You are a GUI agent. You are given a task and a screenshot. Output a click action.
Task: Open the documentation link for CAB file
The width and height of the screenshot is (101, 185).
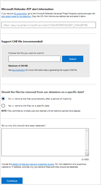coord(19,70)
